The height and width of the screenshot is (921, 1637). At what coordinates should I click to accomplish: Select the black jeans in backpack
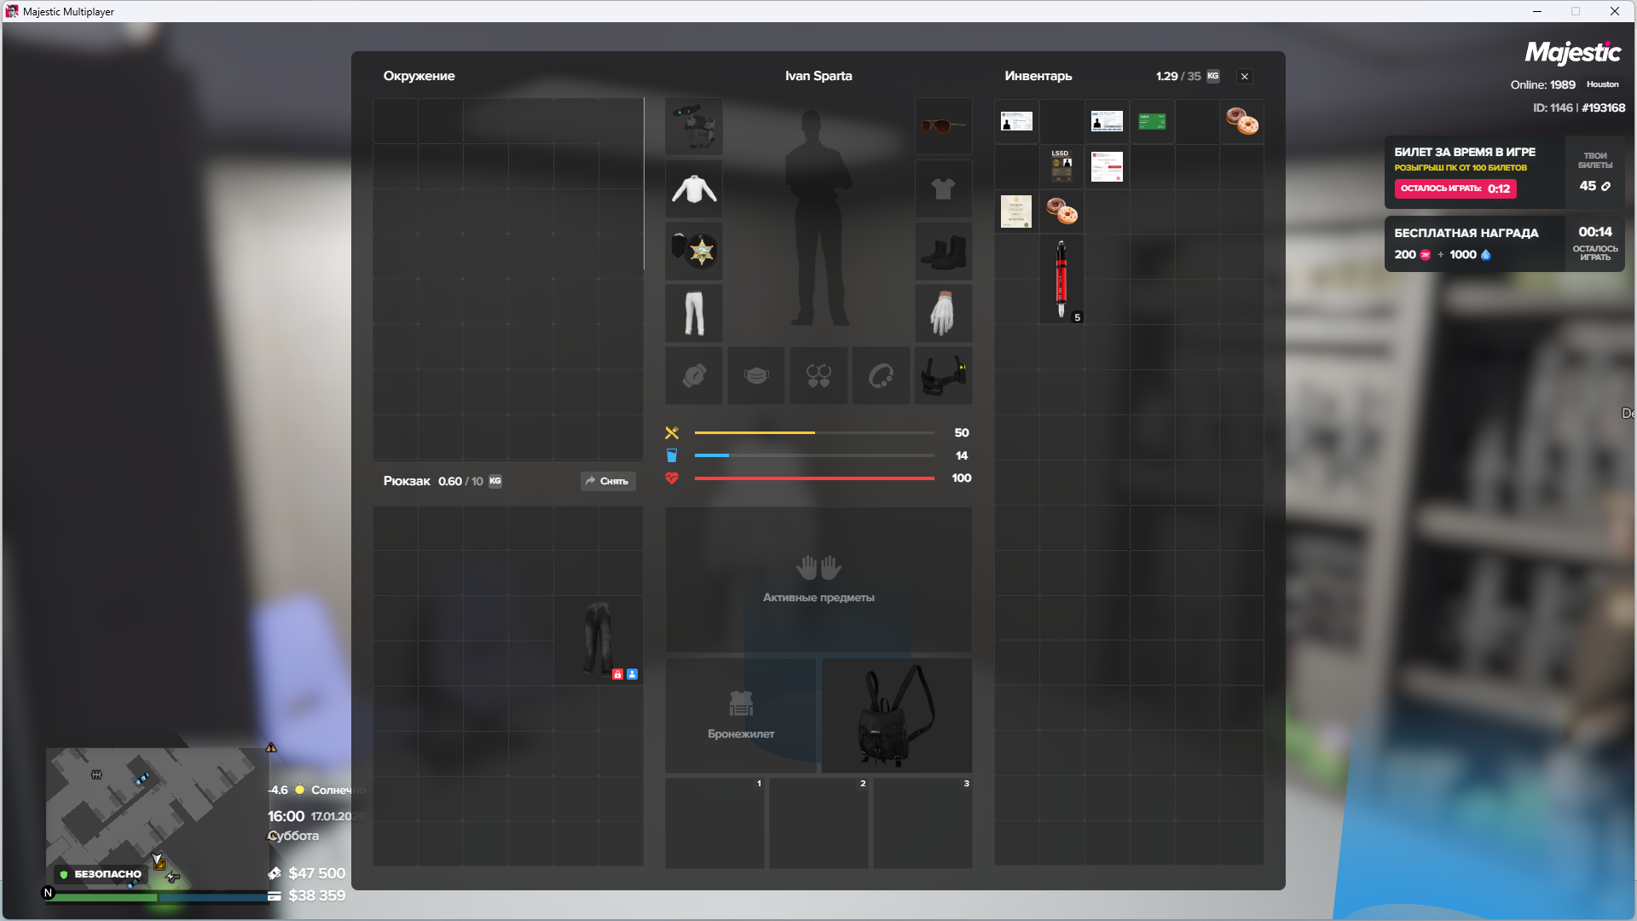point(599,640)
